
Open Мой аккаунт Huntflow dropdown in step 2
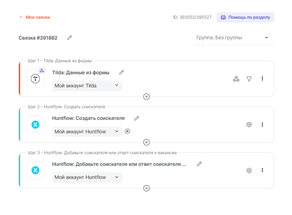pyautogui.click(x=87, y=132)
